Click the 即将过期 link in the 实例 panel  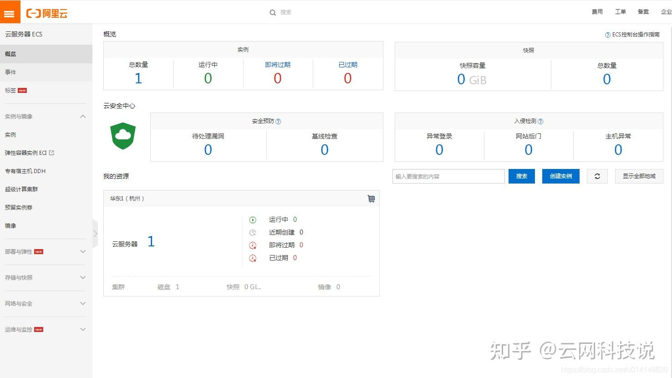278,65
